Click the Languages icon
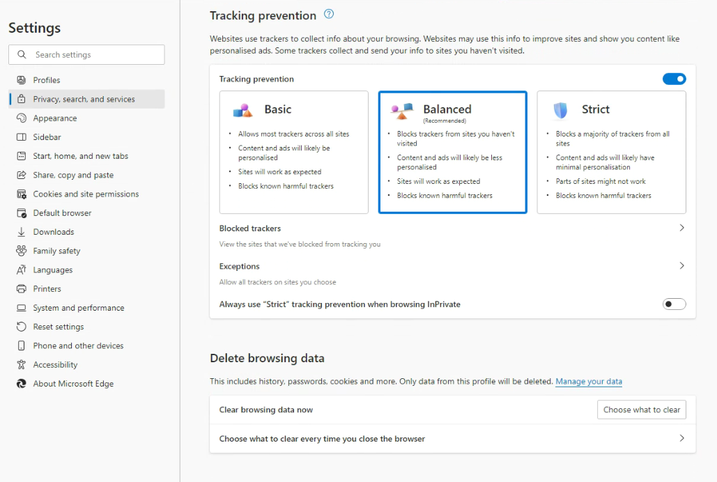Viewport: 717px width, 482px height. [x=23, y=270]
